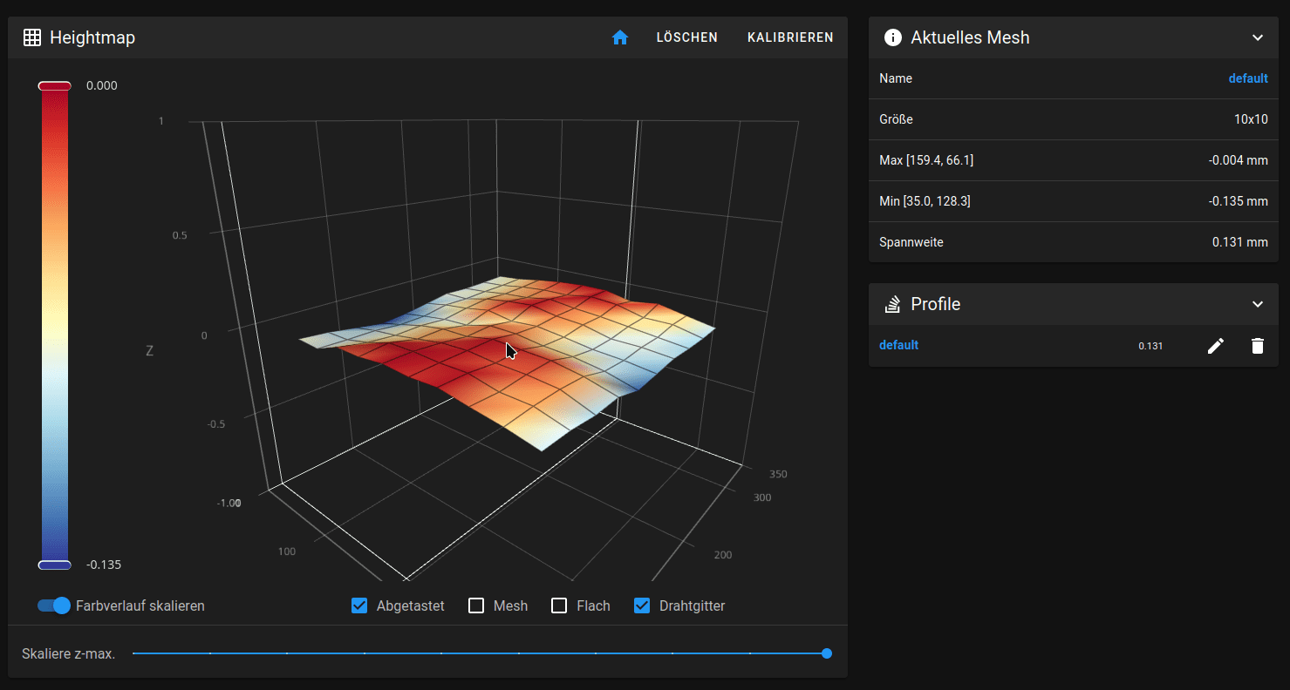This screenshot has height=690, width=1290.
Task: Click the home icon in Heightmap header
Action: coord(620,37)
